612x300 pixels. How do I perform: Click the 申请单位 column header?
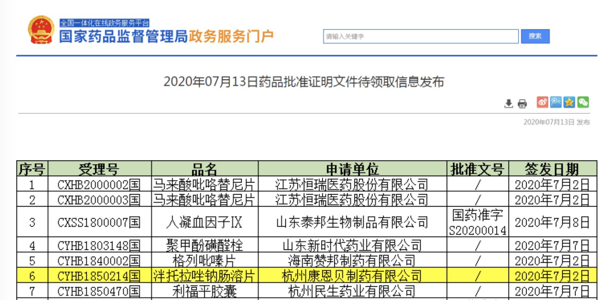pyautogui.click(x=352, y=169)
